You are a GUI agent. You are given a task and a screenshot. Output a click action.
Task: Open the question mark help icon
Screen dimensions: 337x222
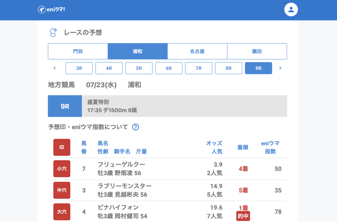point(135,127)
